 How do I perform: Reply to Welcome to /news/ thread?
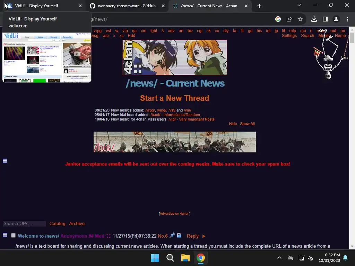pyautogui.click(x=193, y=236)
